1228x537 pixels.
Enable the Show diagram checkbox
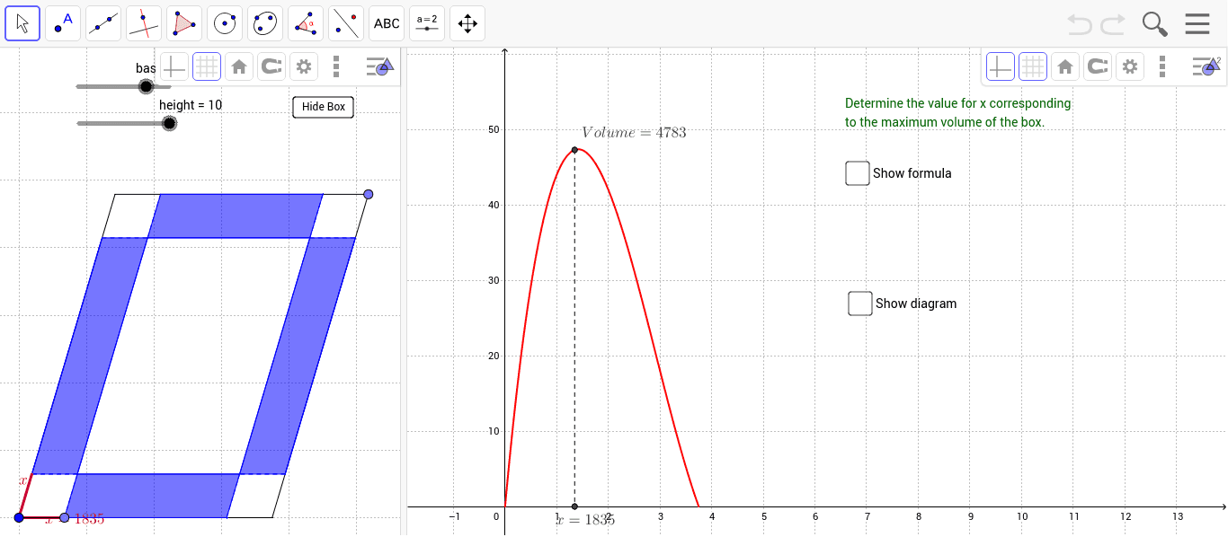859,303
